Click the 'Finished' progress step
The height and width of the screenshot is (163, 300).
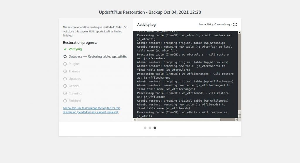tap(75, 101)
